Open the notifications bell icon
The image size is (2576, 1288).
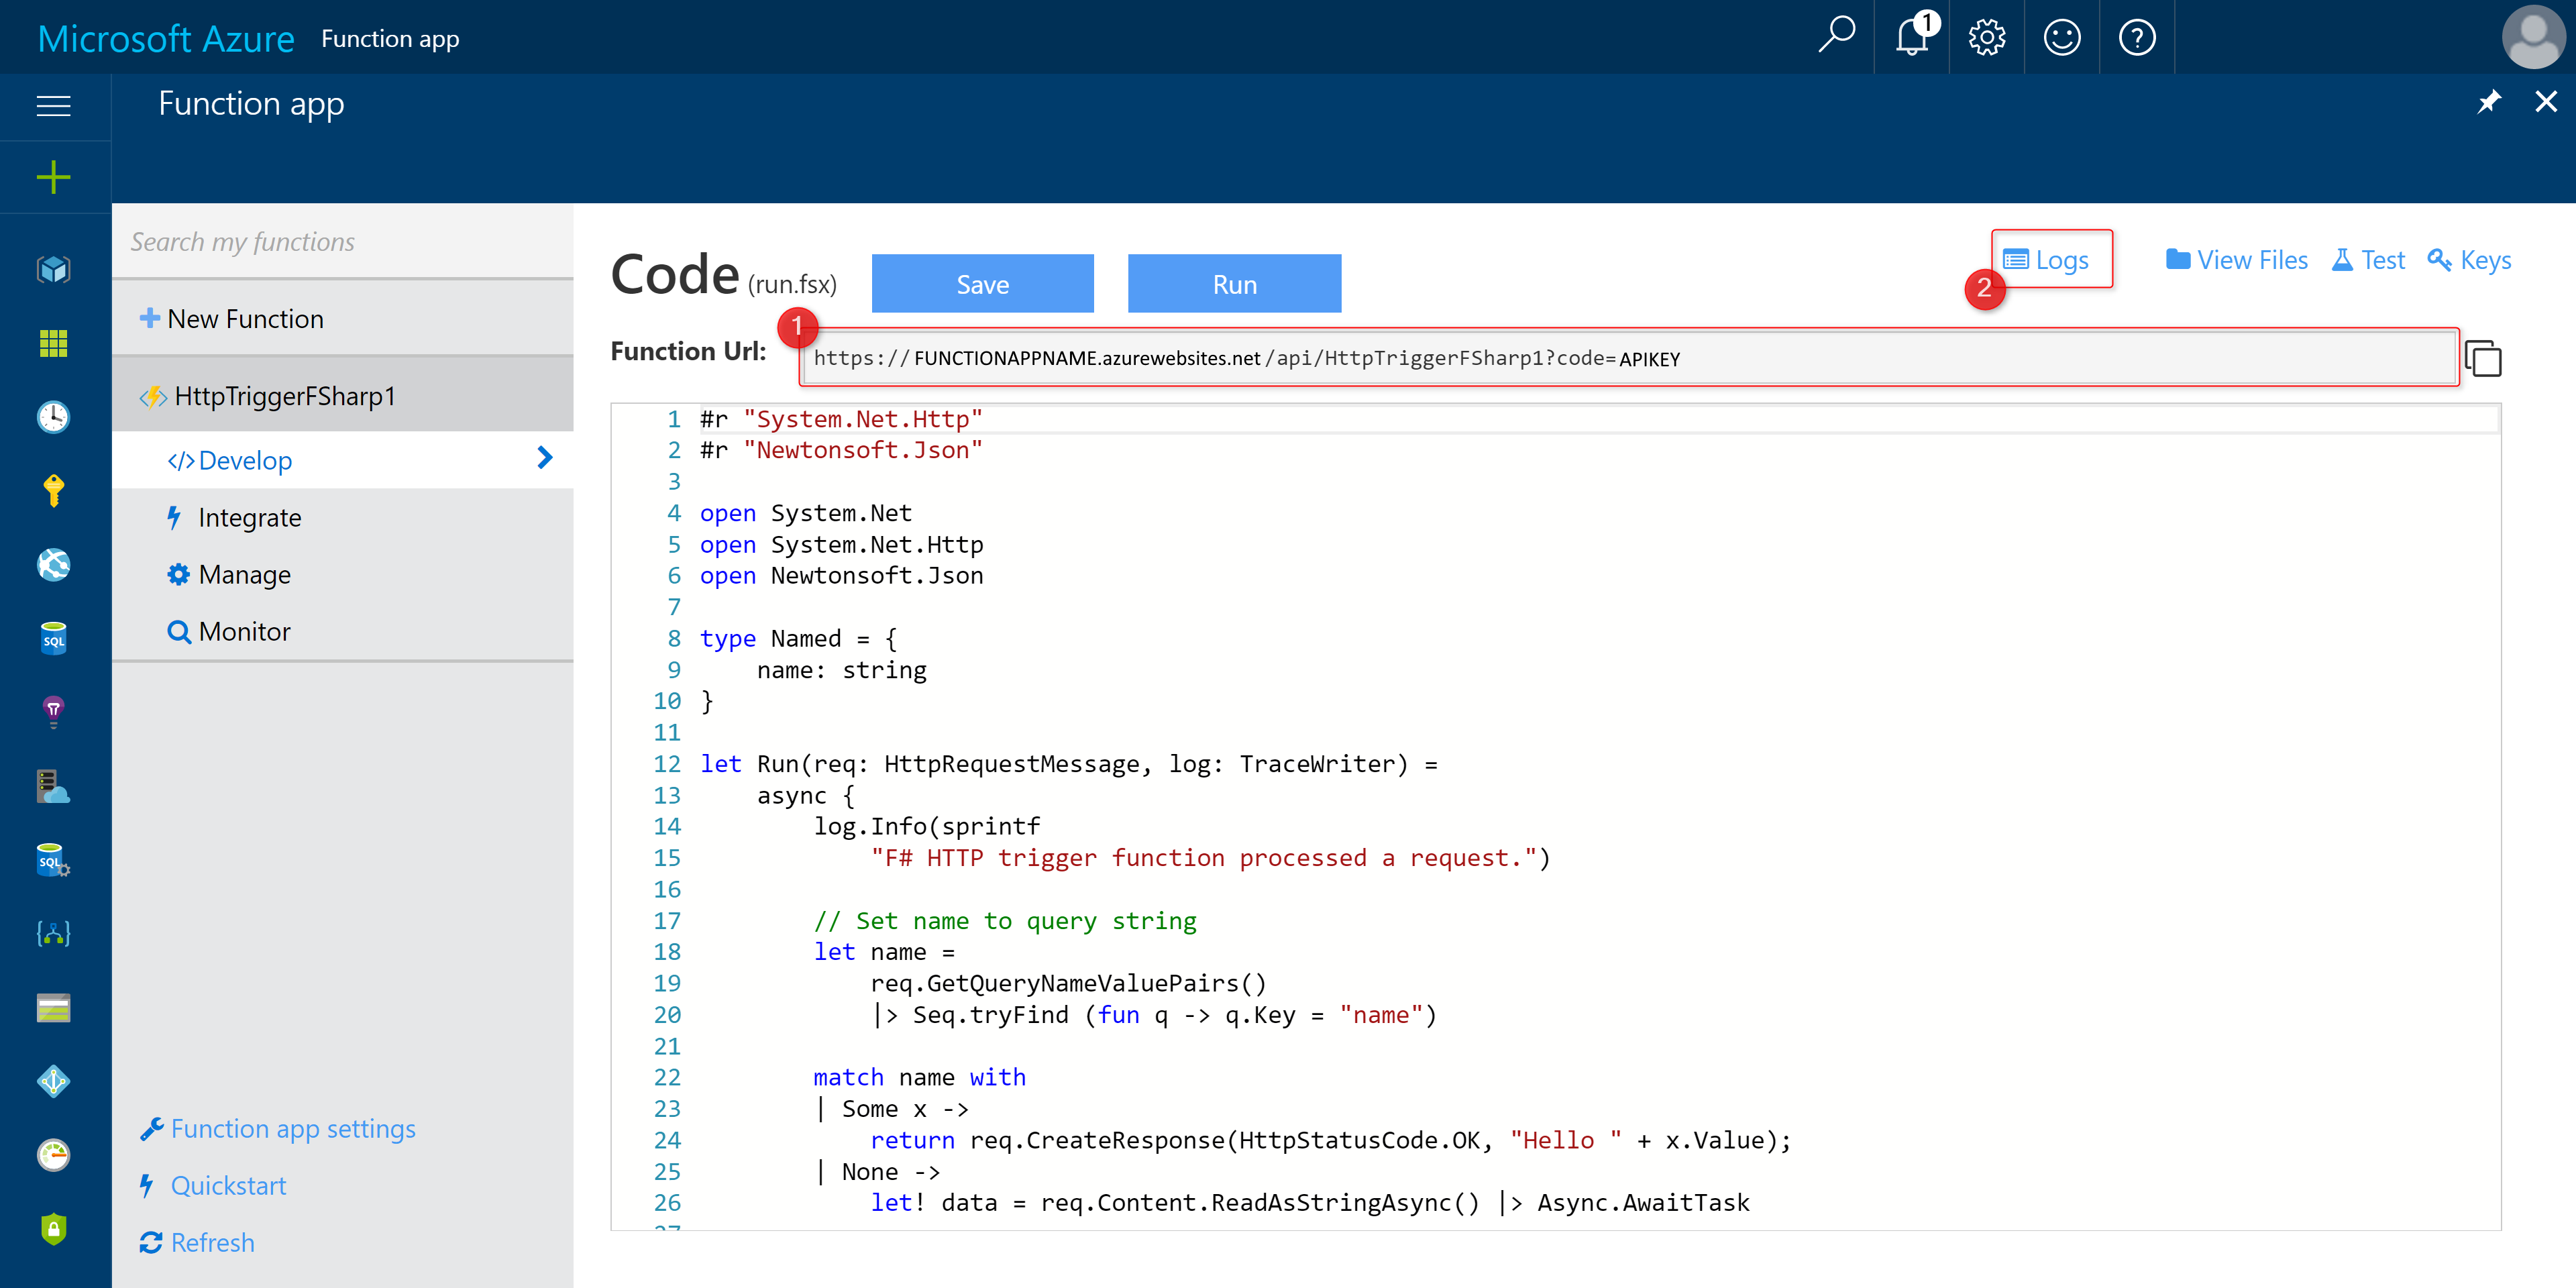[x=1911, y=38]
